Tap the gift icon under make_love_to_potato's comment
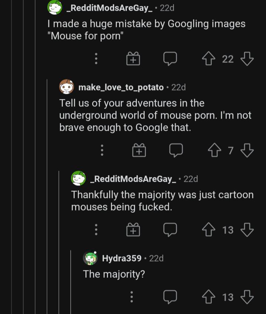266x314 pixels. coord(139,150)
